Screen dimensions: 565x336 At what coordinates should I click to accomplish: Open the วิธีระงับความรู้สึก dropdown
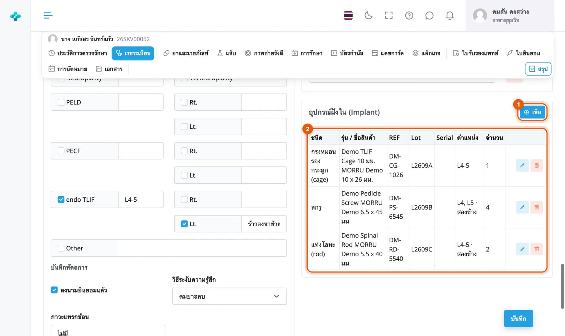point(229,296)
